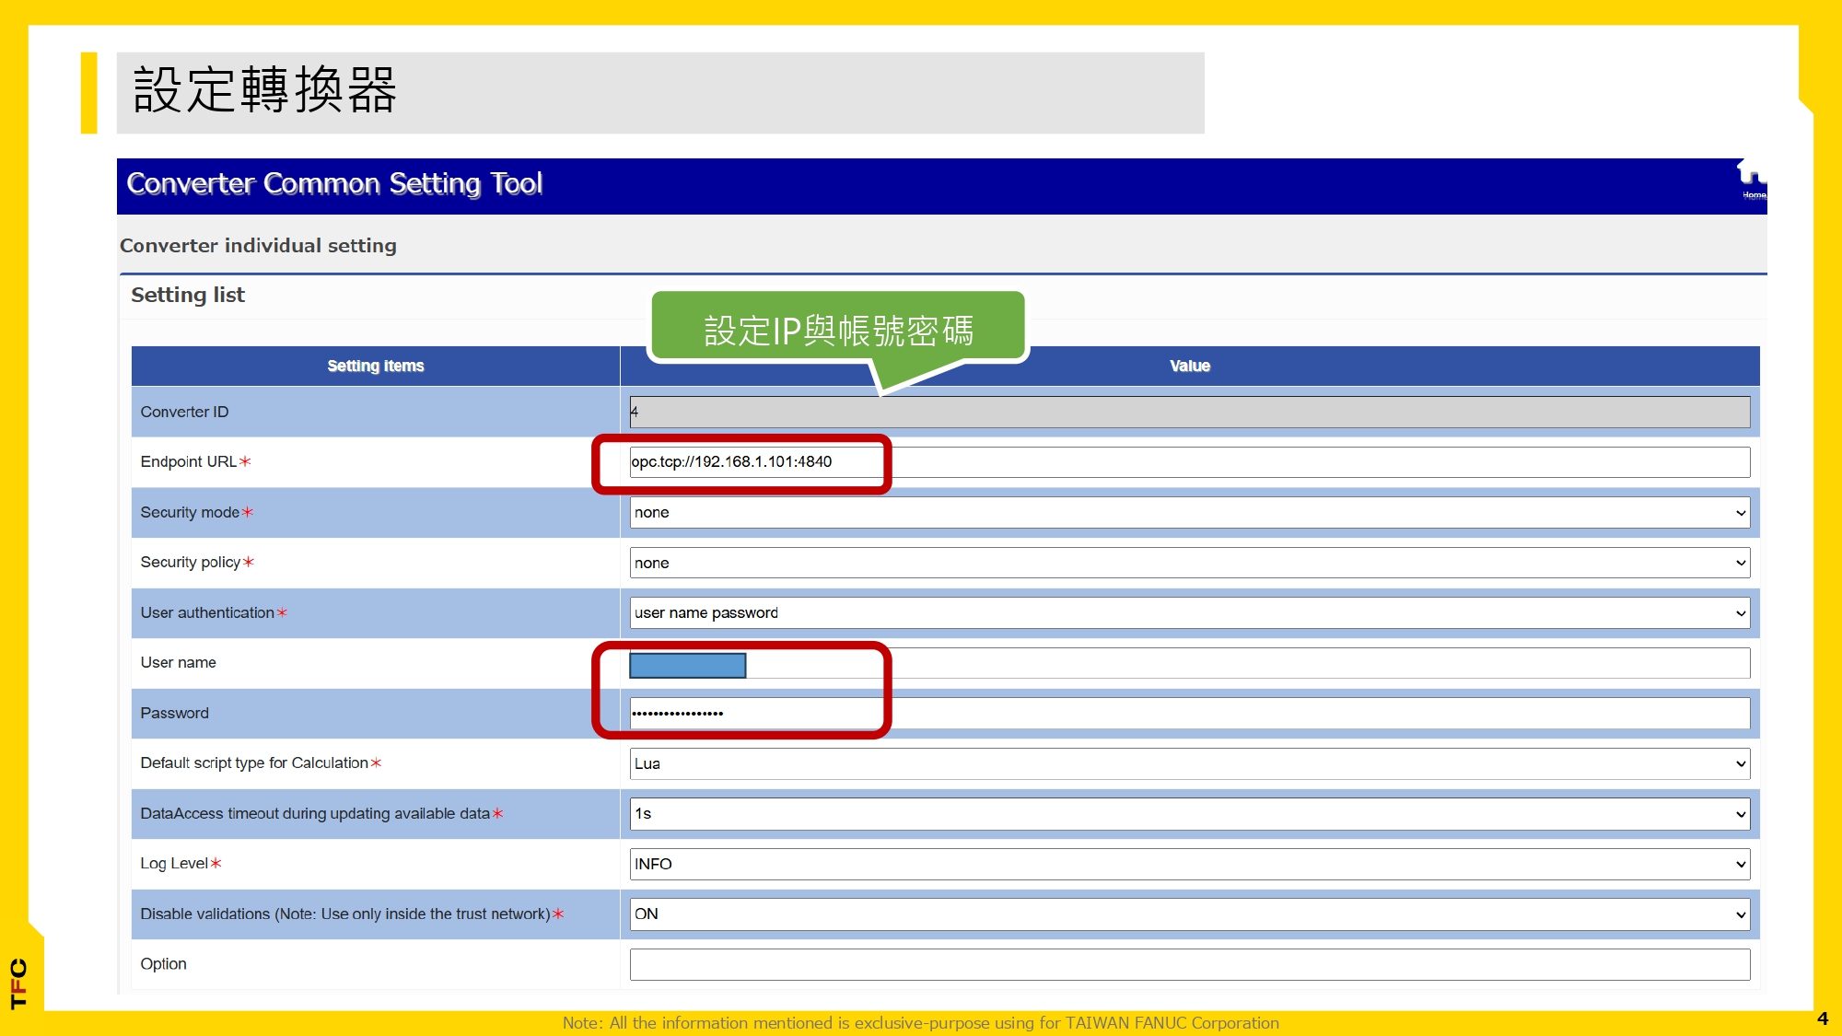The image size is (1842, 1036).
Task: Click the 'Disable validations' label text
Action: [345, 914]
